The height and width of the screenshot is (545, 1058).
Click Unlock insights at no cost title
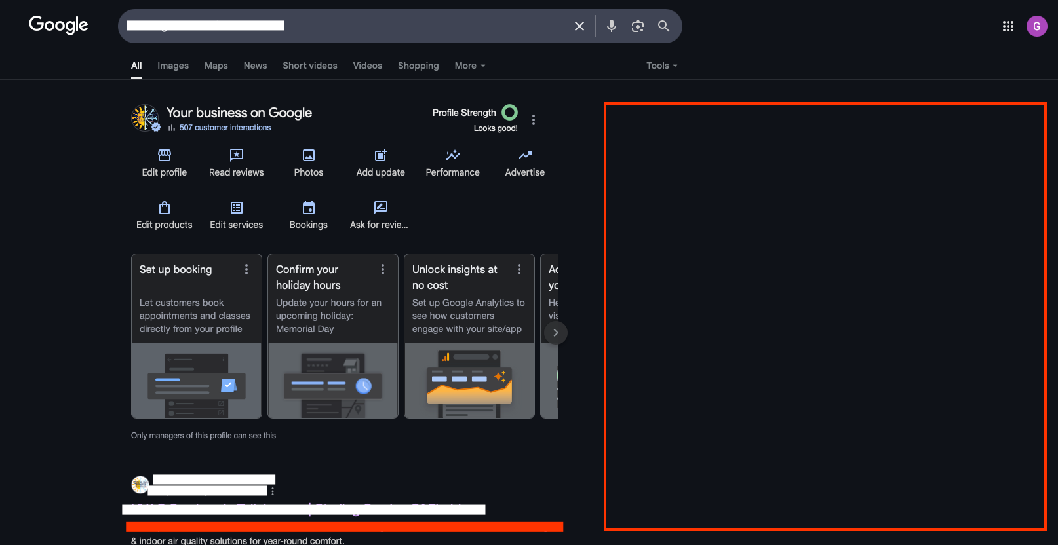[455, 277]
